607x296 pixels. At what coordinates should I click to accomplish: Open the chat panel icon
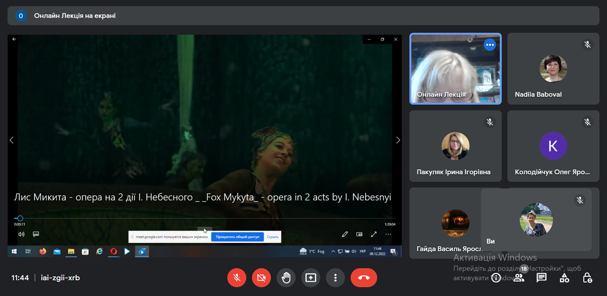(541, 278)
